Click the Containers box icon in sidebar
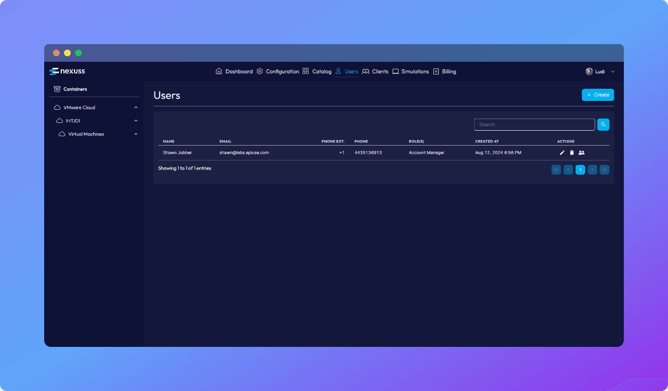Screen dimensions: 668x391 (57, 89)
